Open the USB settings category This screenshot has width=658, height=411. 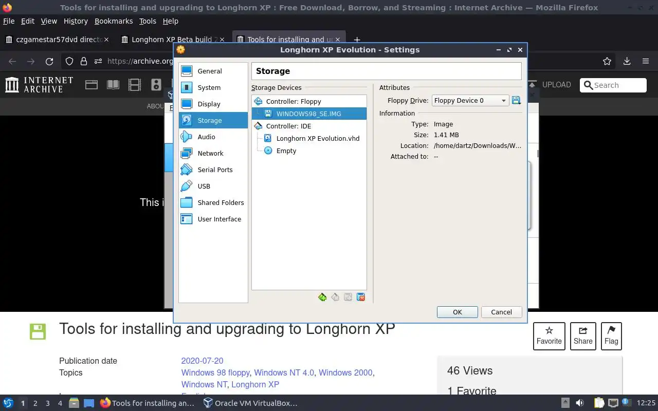pos(213,186)
